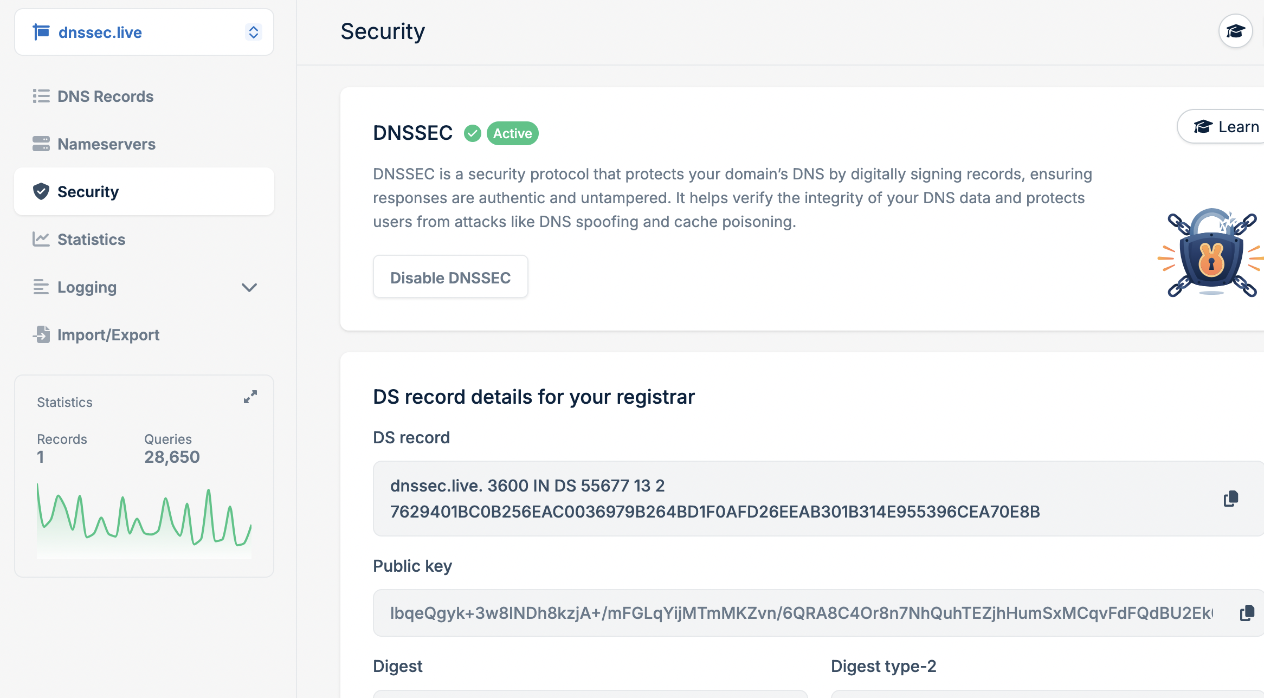Click the graduation cap icon in header
Screen dimensions: 1264x698
pyautogui.click(x=1235, y=31)
